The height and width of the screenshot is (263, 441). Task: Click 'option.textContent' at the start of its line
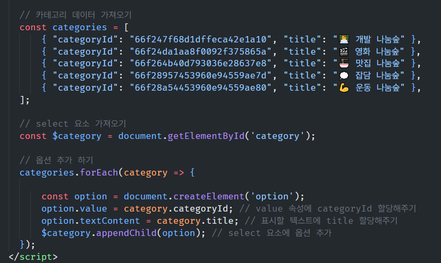coord(90,221)
